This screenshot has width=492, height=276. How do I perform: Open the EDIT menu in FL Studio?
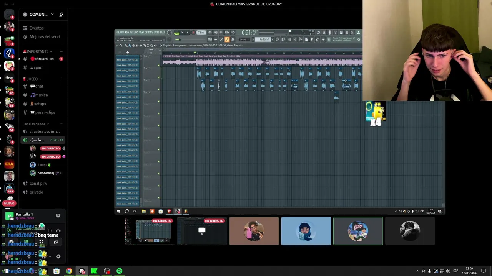(x=122, y=32)
